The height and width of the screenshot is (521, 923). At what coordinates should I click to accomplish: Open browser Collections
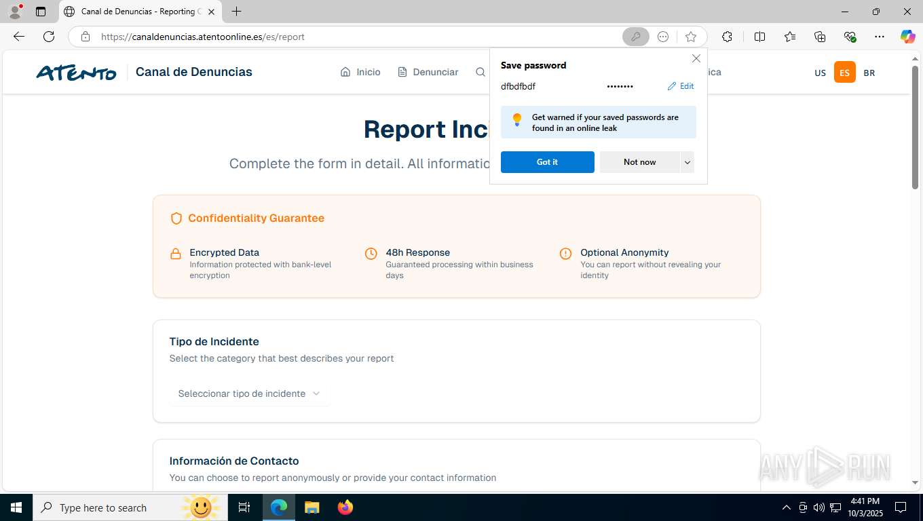[820, 37]
